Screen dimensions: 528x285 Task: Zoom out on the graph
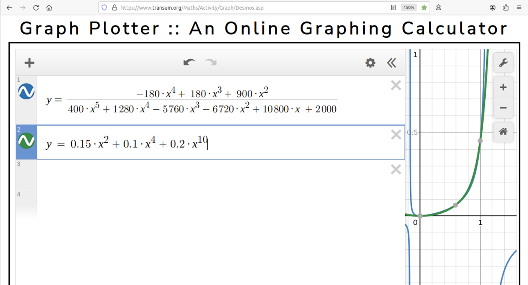(503, 108)
